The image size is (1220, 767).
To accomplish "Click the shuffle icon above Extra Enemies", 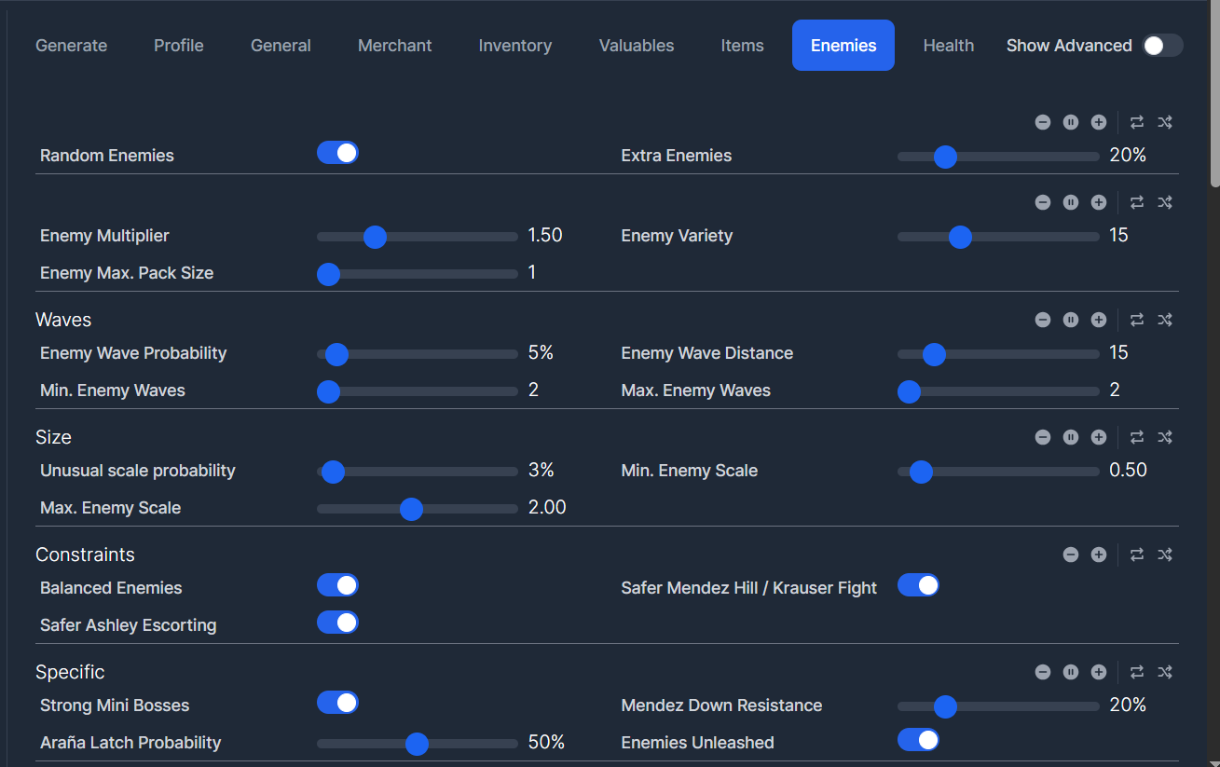I will (x=1165, y=122).
